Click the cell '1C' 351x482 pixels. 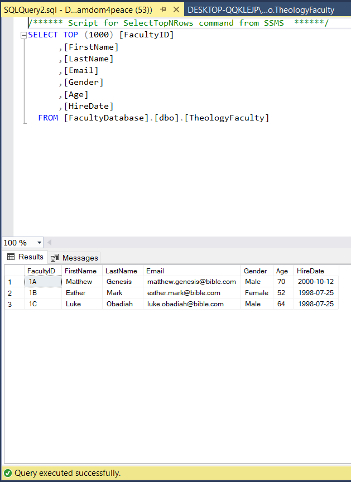tap(43, 304)
